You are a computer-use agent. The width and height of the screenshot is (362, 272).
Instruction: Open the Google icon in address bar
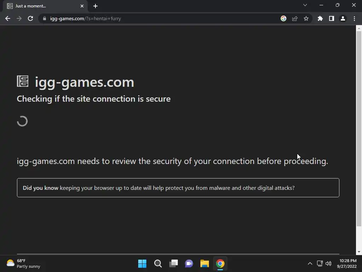tap(284, 18)
